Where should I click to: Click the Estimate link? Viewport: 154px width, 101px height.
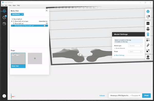click(x=102, y=96)
